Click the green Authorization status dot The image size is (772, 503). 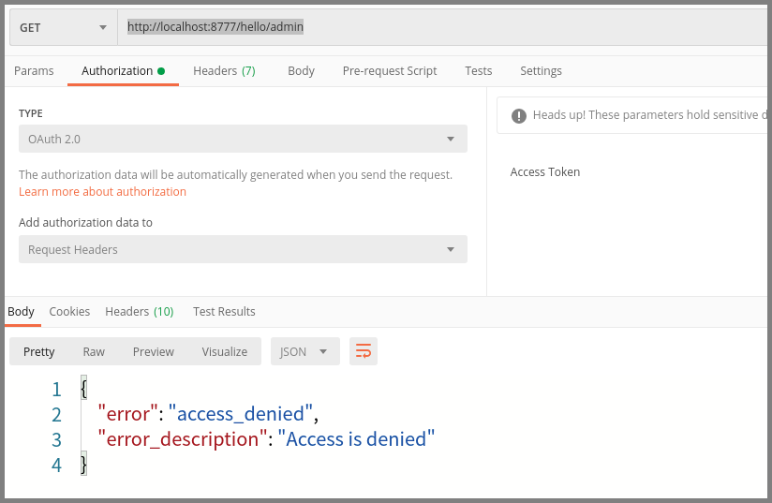161,71
